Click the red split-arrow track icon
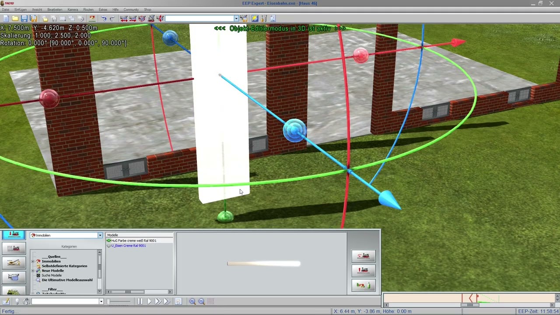The height and width of the screenshot is (315, 560). (160, 18)
